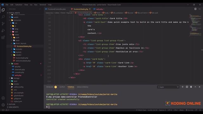Create a new terminal with plus icon

(183, 87)
